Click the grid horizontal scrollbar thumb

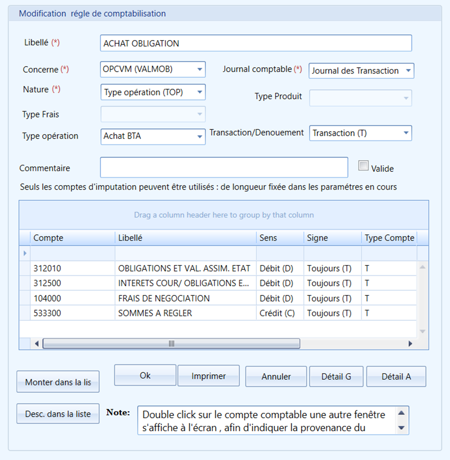point(171,343)
